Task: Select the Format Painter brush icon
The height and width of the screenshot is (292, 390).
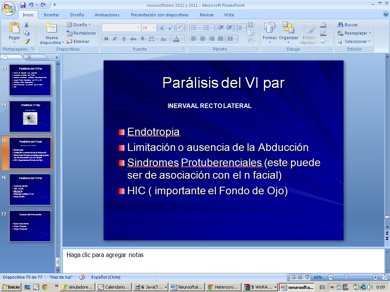Action: [27, 41]
